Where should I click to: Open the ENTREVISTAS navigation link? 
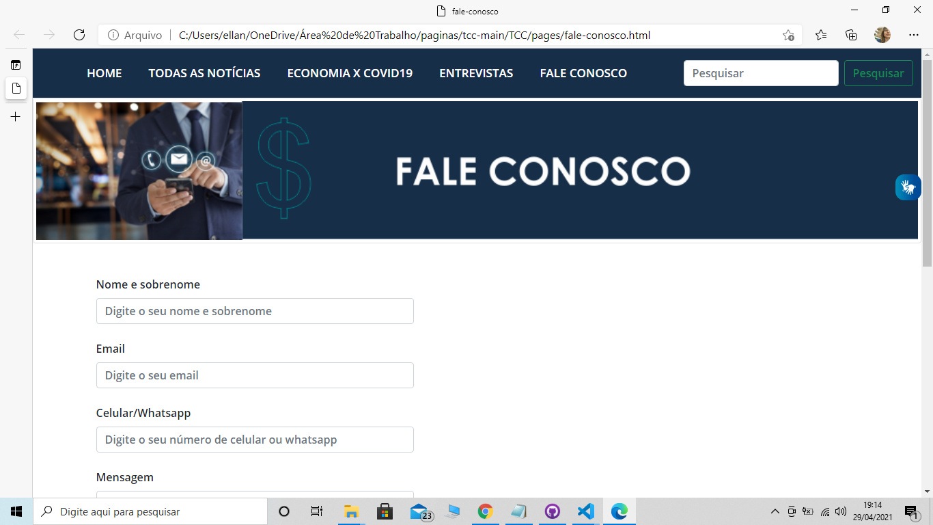pyautogui.click(x=476, y=73)
